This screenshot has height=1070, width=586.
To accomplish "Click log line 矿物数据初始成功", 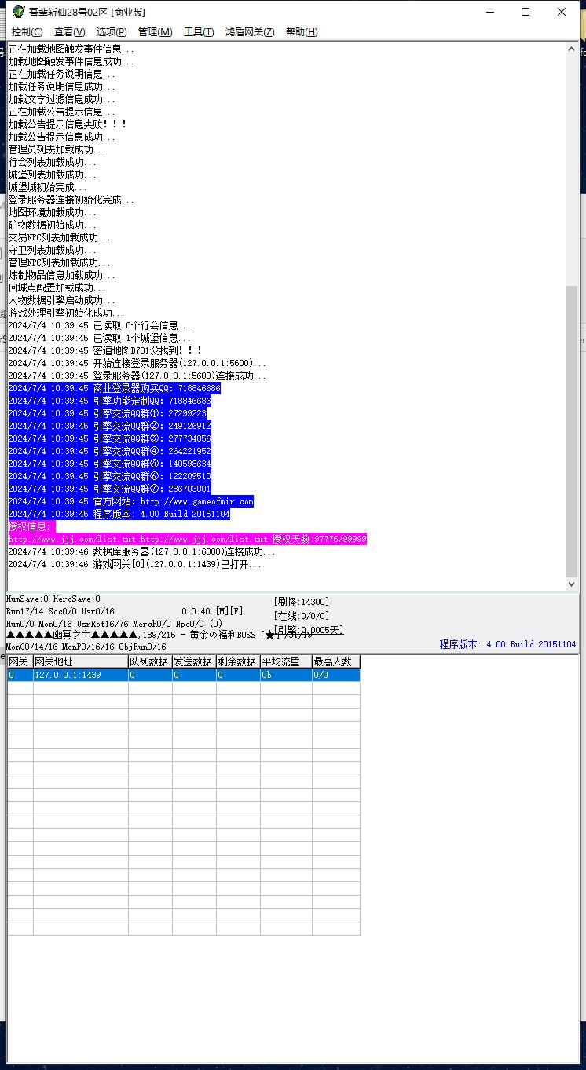I will click(53, 225).
